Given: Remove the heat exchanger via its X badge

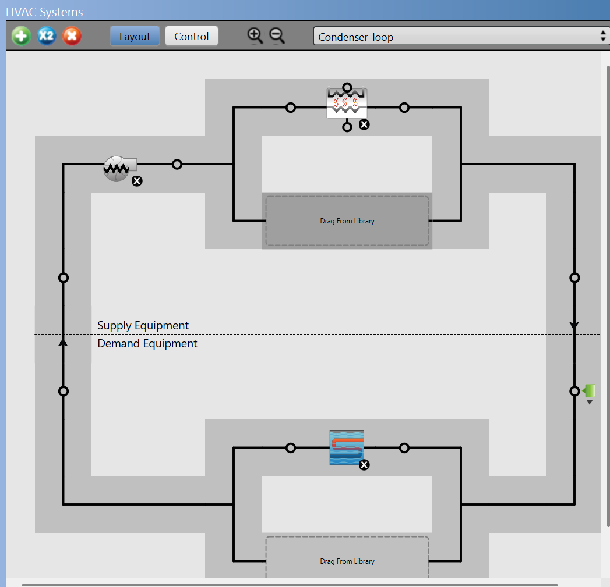Looking at the screenshot, I should coord(364,465).
